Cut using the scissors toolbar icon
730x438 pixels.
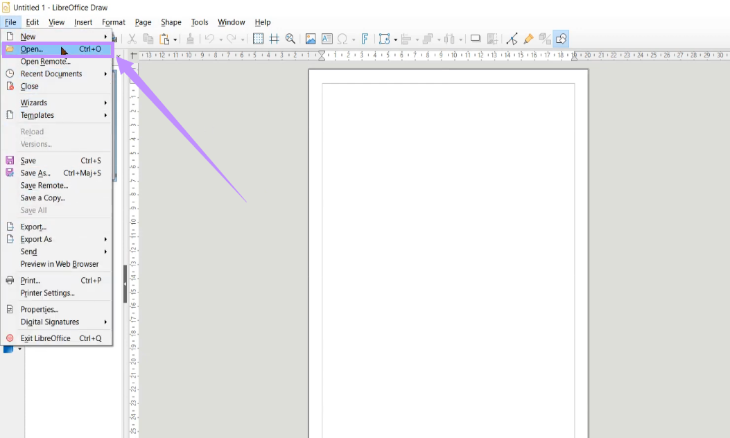click(132, 38)
